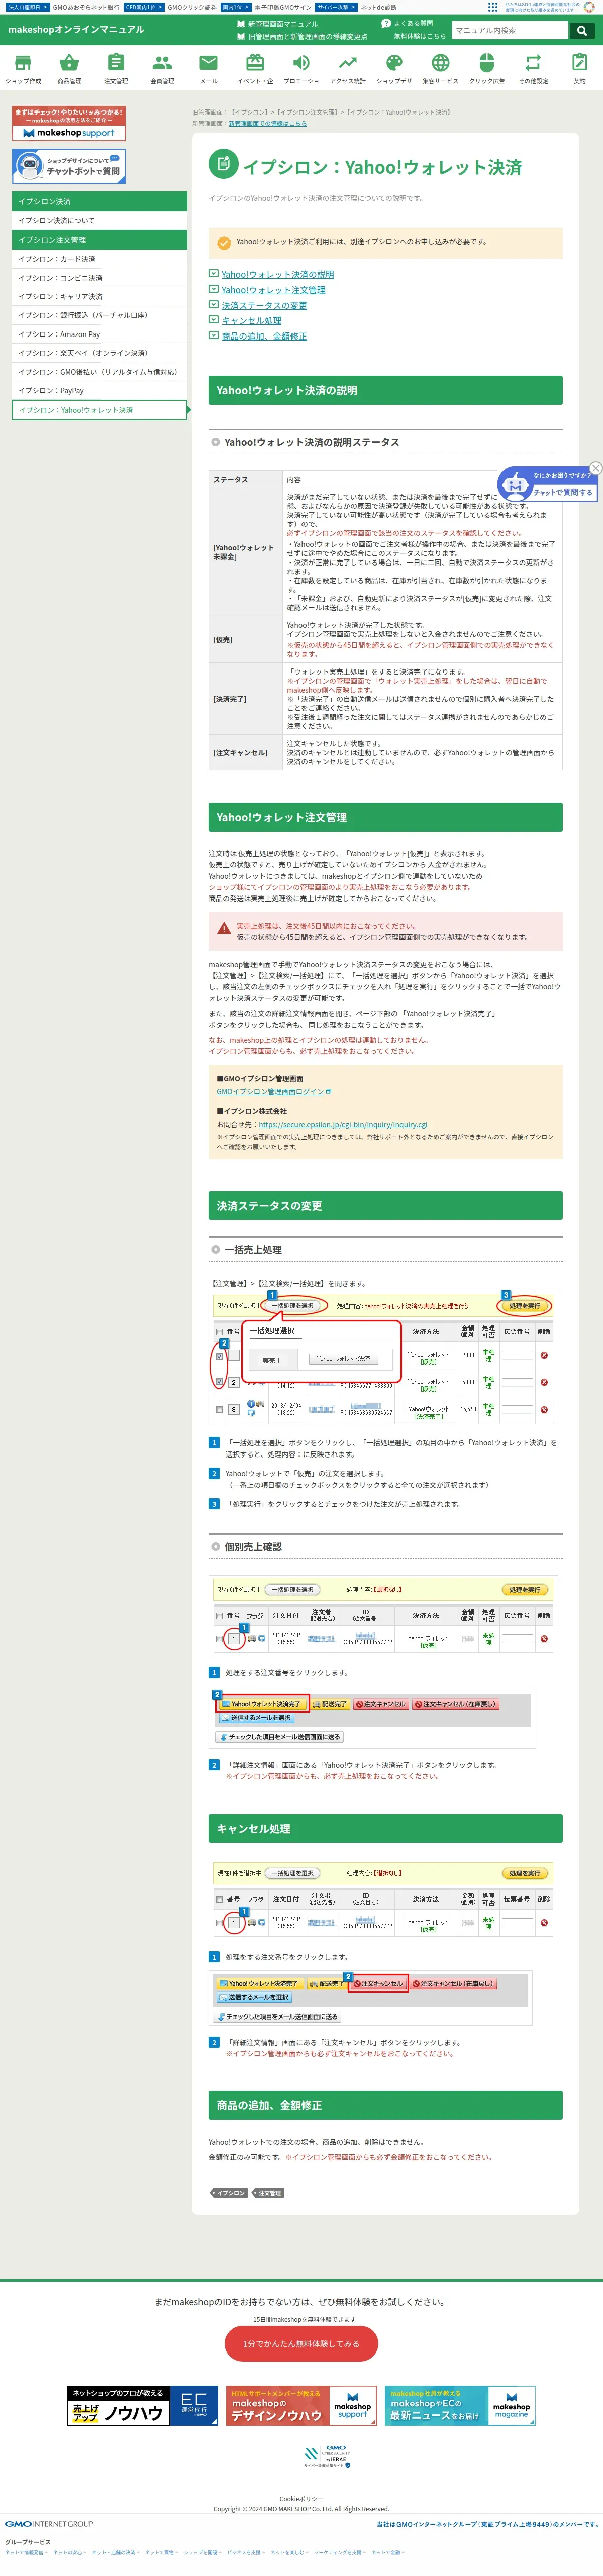This screenshot has width=603, height=2576.
Task: Open 旧管理画面と新管理画面の導線変更点 link
Action: pos(302,36)
